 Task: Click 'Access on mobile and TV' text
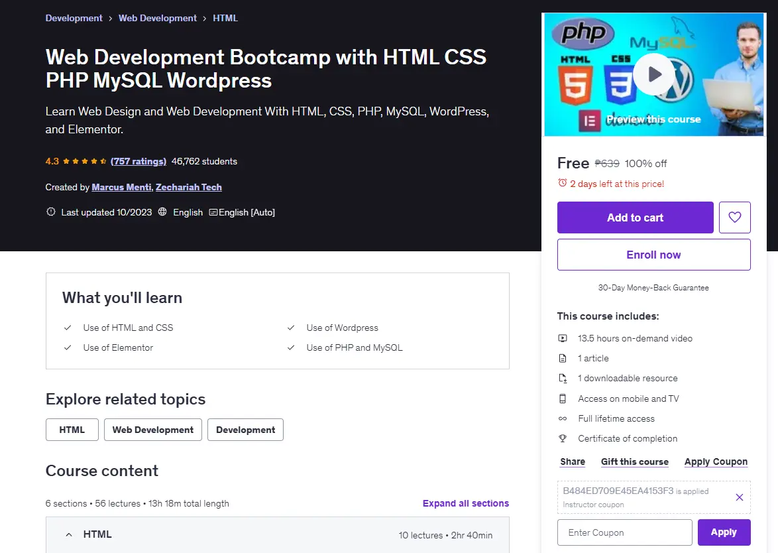(x=628, y=399)
